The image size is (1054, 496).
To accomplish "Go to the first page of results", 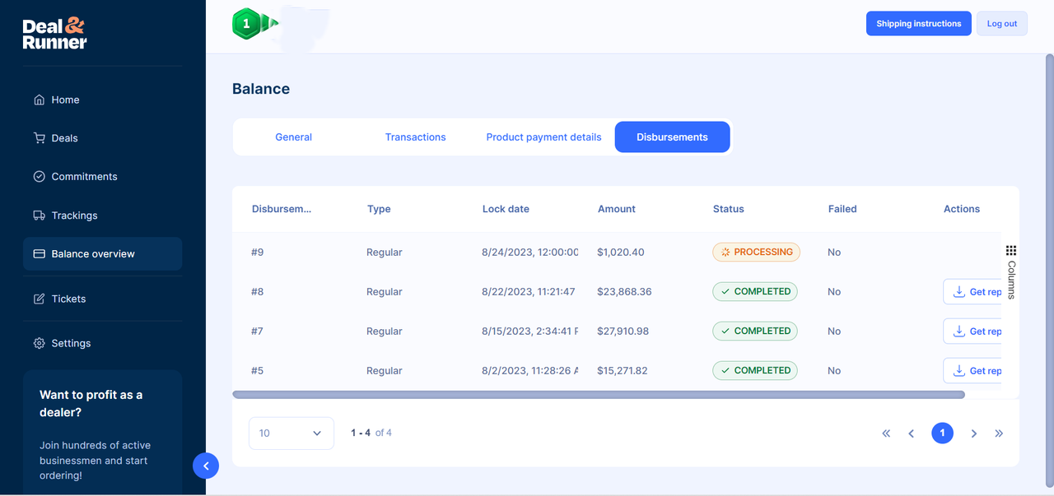I will pyautogui.click(x=886, y=433).
